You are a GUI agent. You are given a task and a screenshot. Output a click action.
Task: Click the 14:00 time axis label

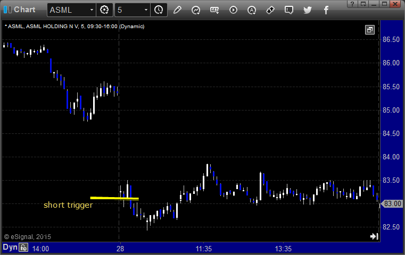point(40,249)
